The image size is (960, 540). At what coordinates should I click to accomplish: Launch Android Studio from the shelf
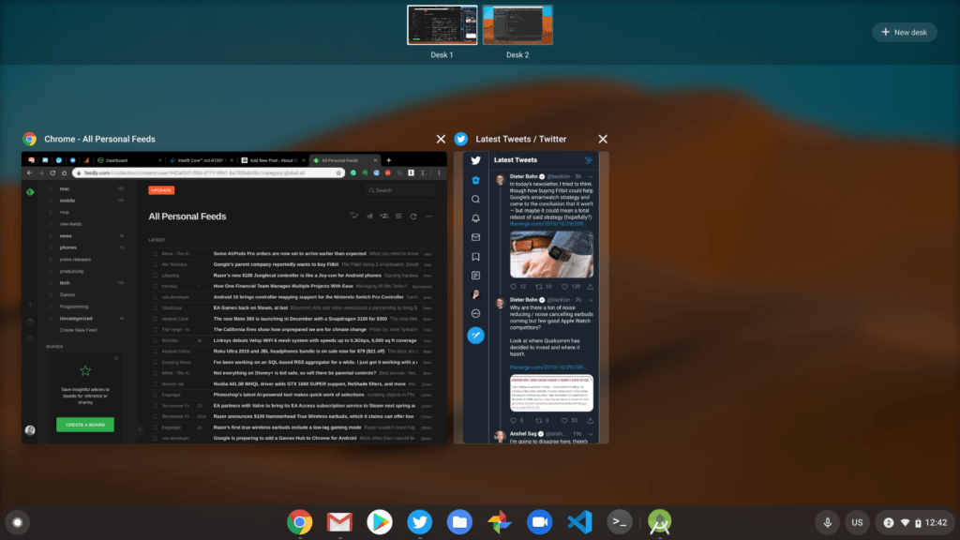click(x=658, y=522)
